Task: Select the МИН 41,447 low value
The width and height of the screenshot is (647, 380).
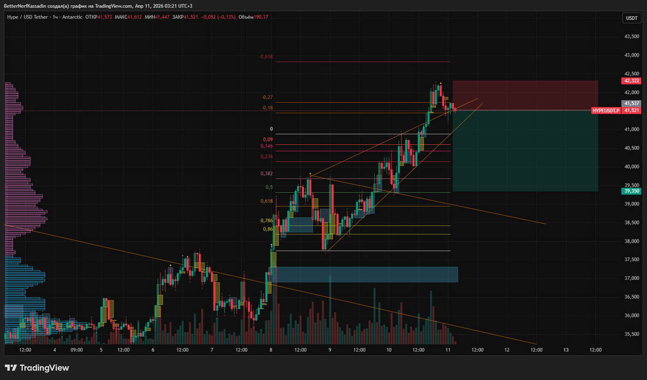Action: click(x=156, y=17)
